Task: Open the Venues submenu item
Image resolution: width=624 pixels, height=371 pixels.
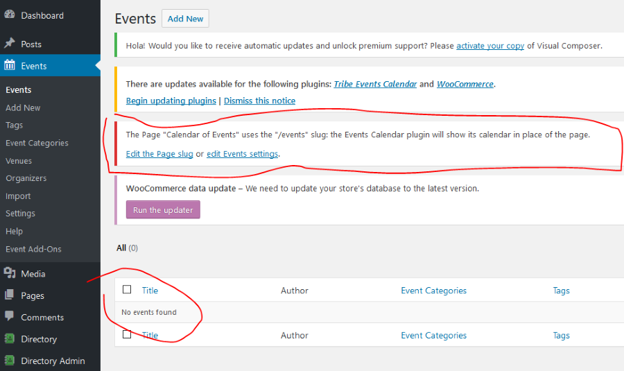Action: point(18,161)
